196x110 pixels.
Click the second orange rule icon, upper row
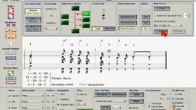[x=14, y=31]
